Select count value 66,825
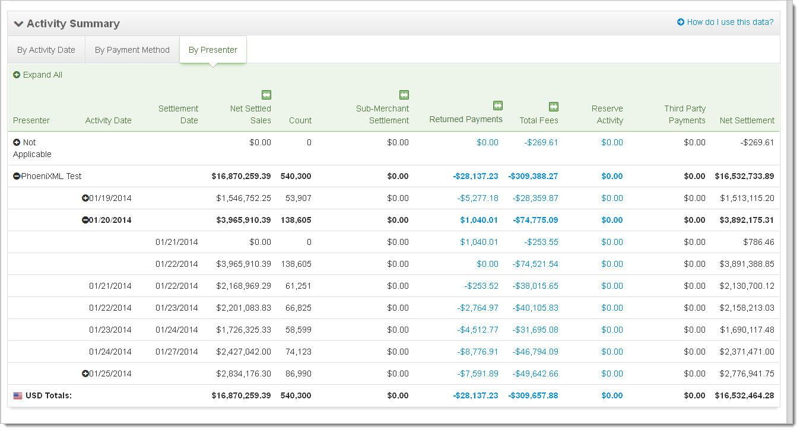Image resolution: width=800 pixels, height=431 pixels. 299,308
